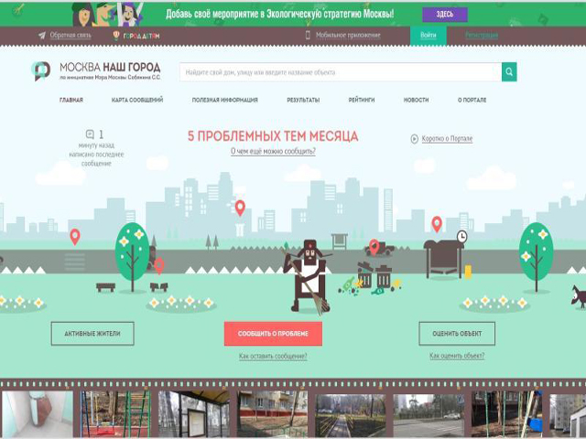586x439 pixels.
Task: Click the paper plane feedback icon
Action: coord(42,36)
